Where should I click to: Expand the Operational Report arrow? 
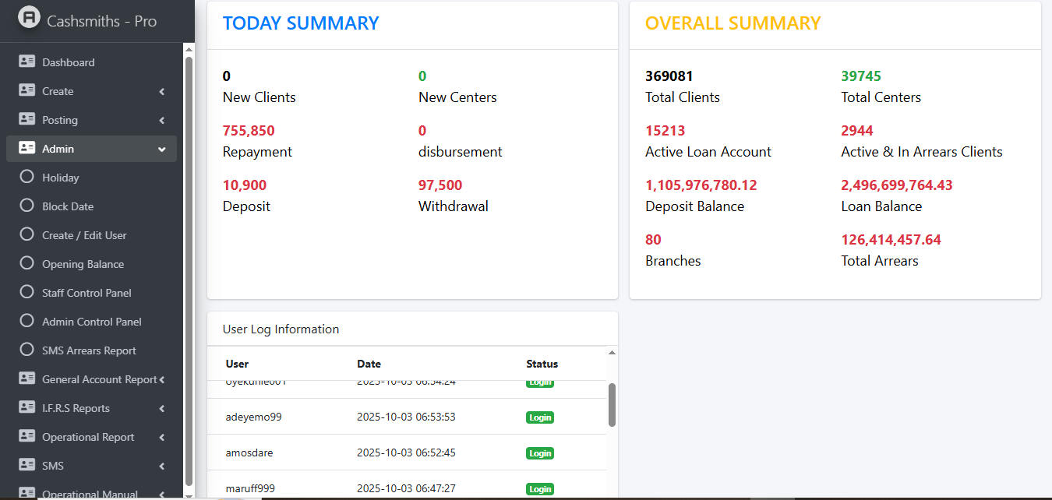tap(162, 437)
